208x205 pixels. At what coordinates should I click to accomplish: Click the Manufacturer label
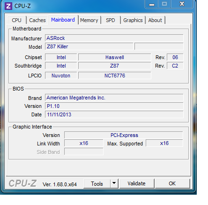[x=26, y=38]
